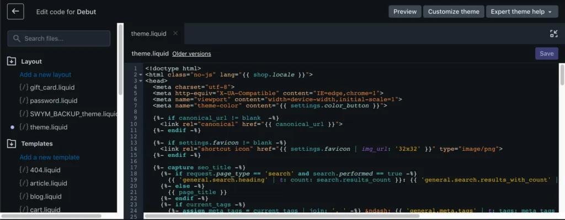Click file icon beside article.liquid
The height and width of the screenshot is (220, 565).
coord(24,183)
